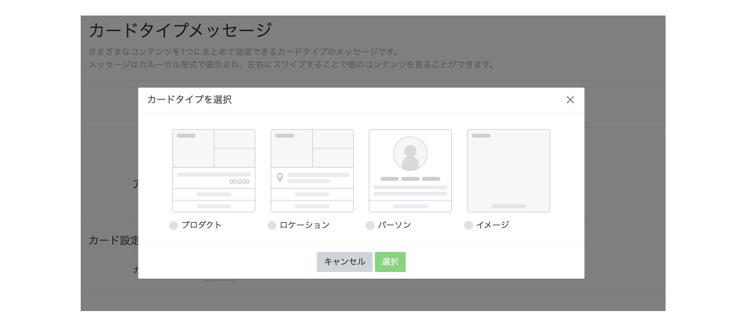Image resolution: width=745 pixels, height=334 pixels.
Task: Pick the イメージ radio button
Action: 468,225
